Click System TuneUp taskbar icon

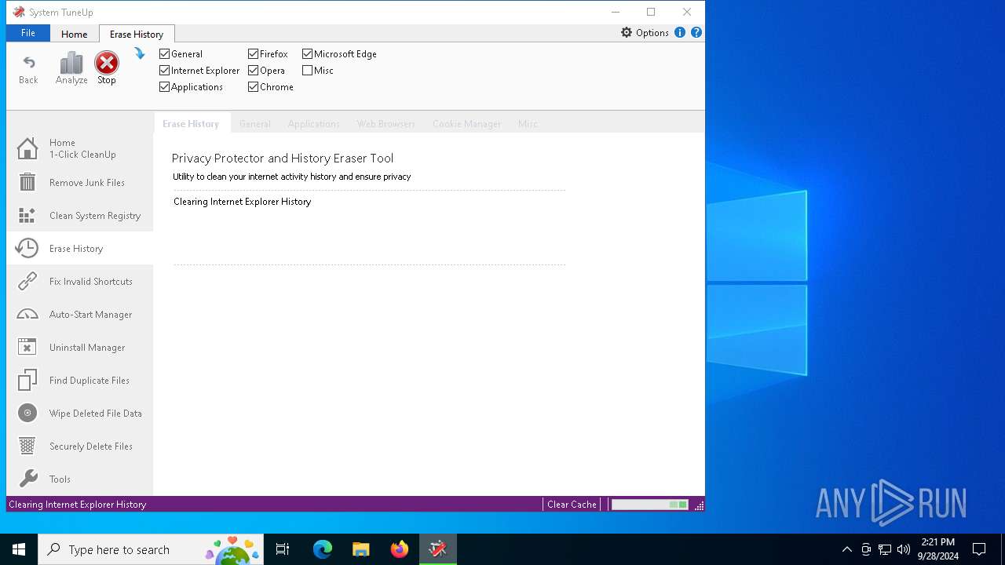pos(438,549)
